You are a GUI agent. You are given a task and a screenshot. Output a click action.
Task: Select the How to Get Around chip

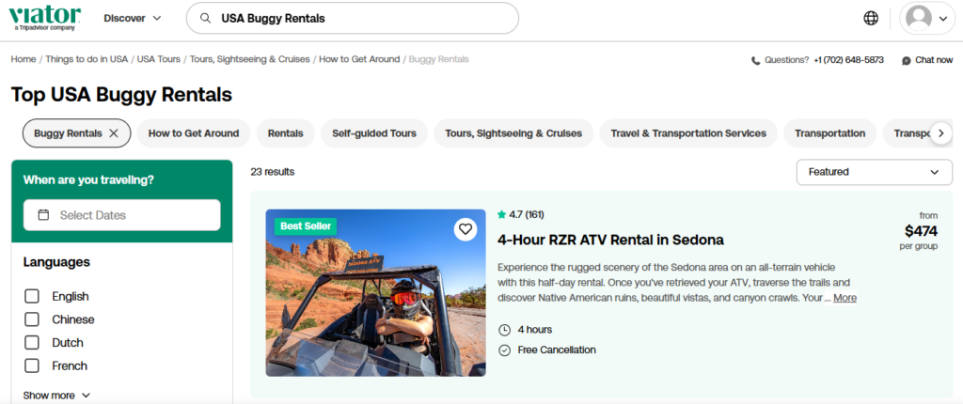(194, 133)
